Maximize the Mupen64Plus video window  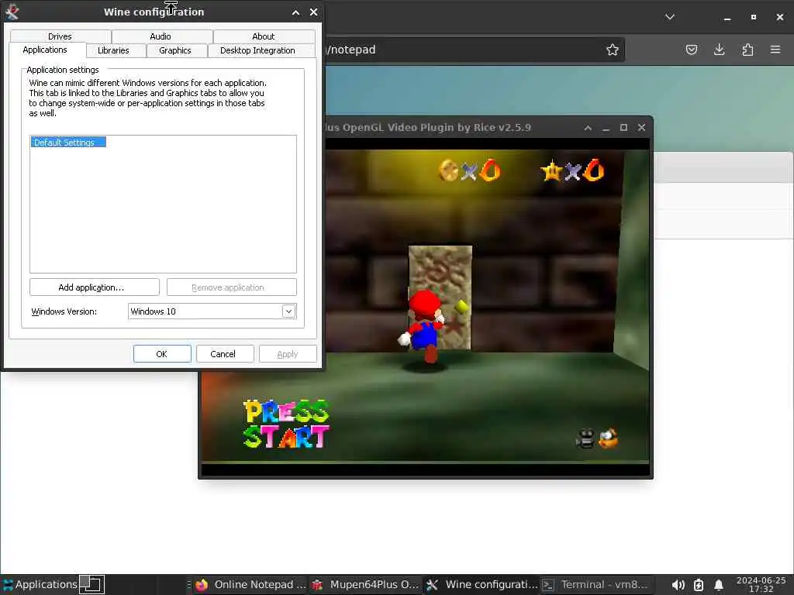(x=624, y=128)
